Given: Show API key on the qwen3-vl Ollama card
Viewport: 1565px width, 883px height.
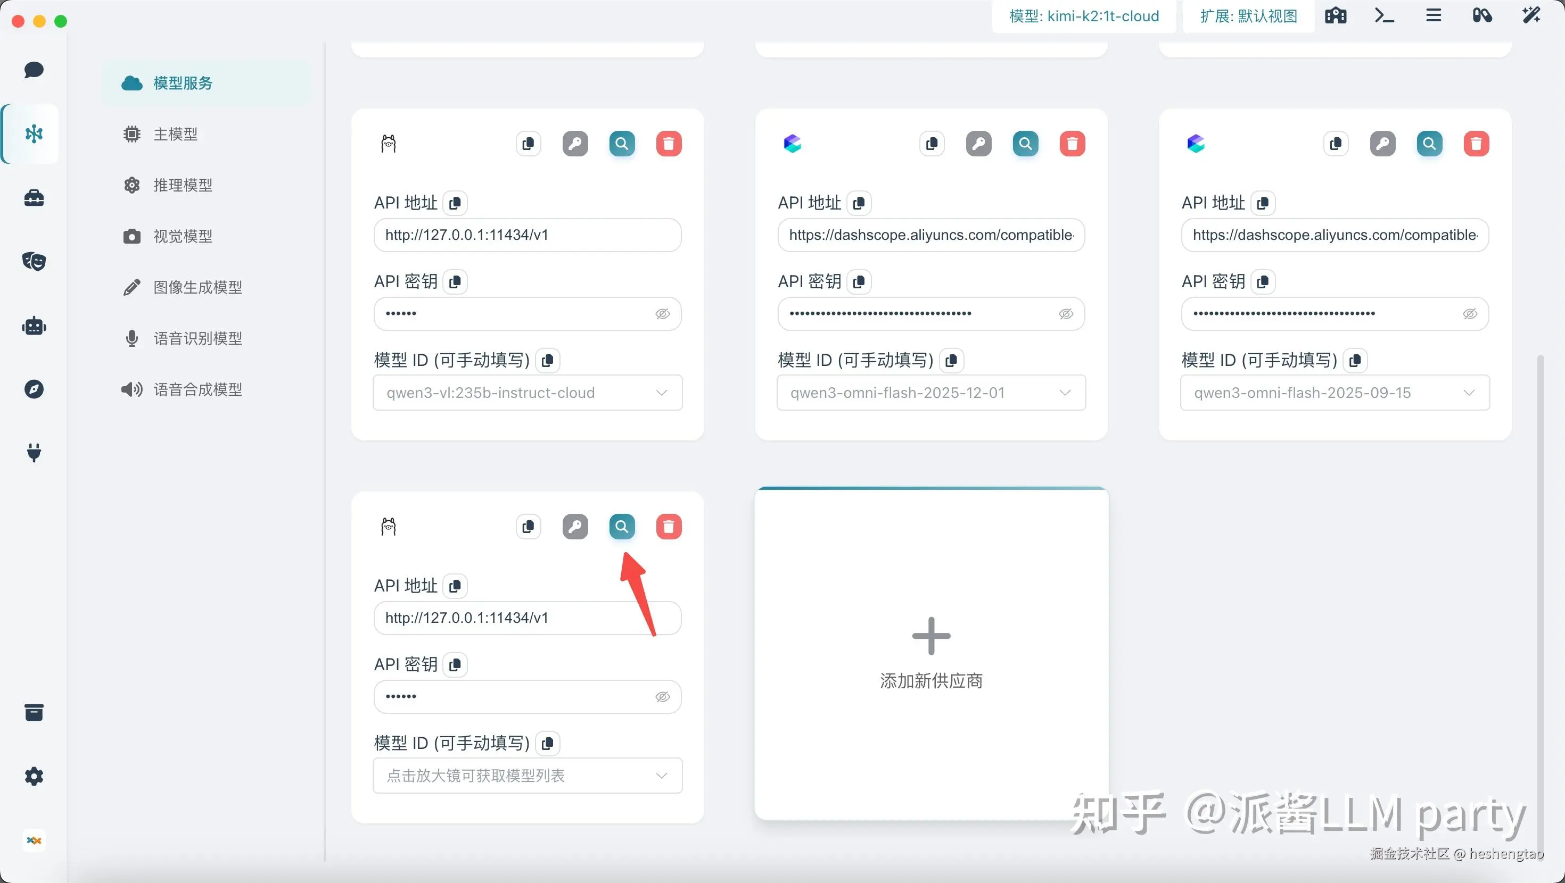Looking at the screenshot, I should click(x=662, y=314).
